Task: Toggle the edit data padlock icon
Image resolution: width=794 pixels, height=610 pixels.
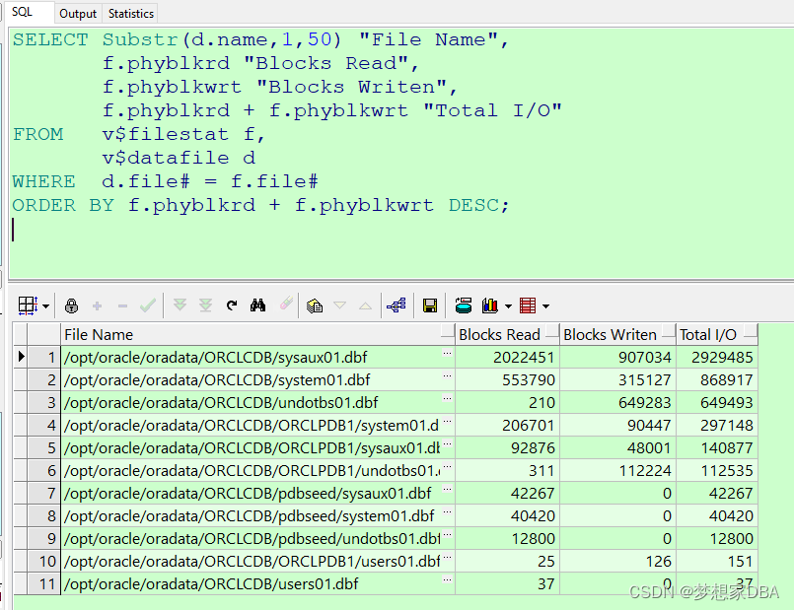Action: pos(71,305)
